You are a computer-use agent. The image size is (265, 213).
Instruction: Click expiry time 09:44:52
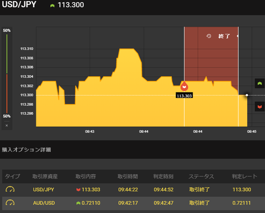tap(163, 189)
